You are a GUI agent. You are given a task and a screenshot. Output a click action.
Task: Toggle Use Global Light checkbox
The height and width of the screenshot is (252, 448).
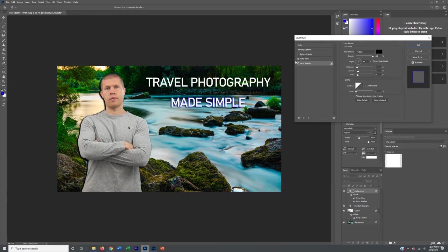(373, 61)
